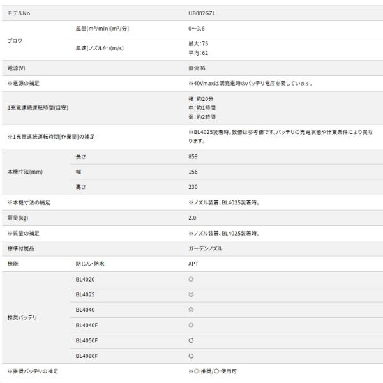Click the ◎ mark in the BL4025 row
This screenshot has height=383, width=383.
pyautogui.click(x=191, y=295)
